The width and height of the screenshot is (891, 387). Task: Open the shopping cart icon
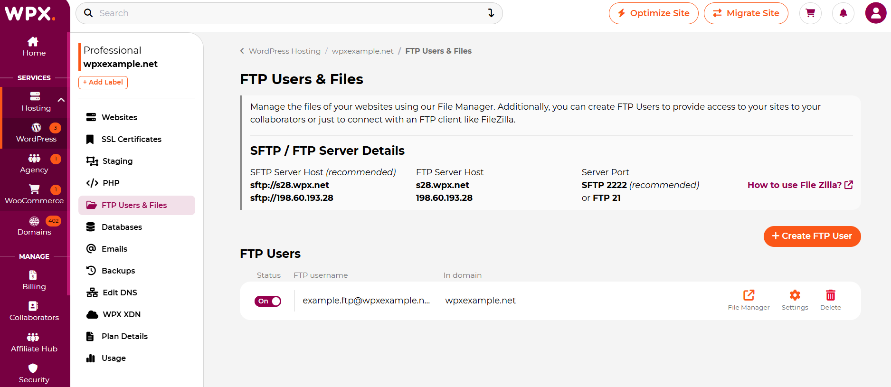(x=810, y=13)
